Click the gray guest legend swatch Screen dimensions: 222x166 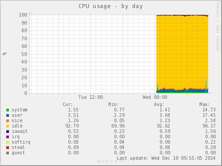click(x=8, y=153)
